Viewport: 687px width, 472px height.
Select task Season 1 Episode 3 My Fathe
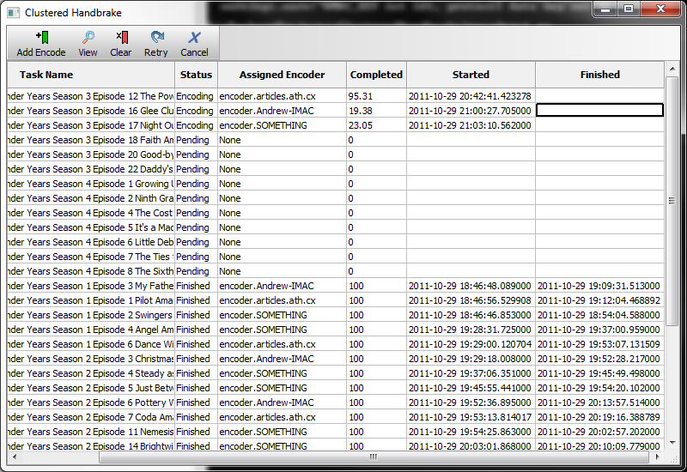(x=91, y=286)
